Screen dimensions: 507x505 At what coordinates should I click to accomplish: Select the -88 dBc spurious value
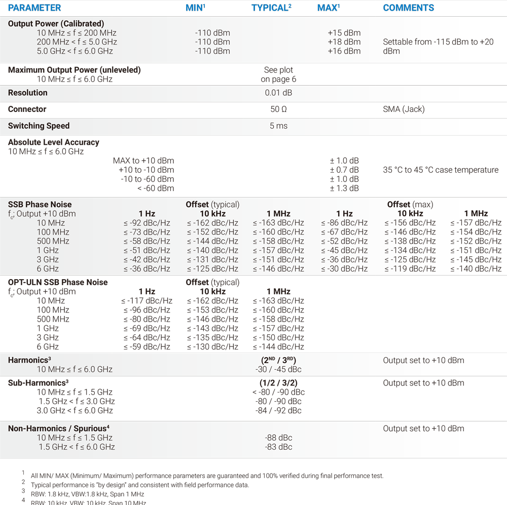click(278, 438)
